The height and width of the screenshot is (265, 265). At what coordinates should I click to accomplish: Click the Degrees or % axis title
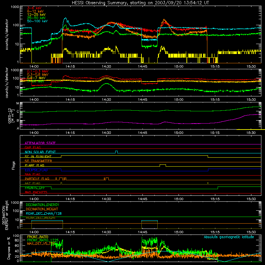point(9,248)
